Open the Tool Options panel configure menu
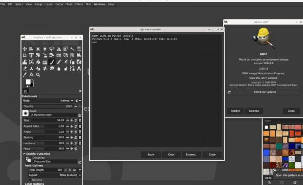Viewport: 303px width, 185px height. click(80, 91)
